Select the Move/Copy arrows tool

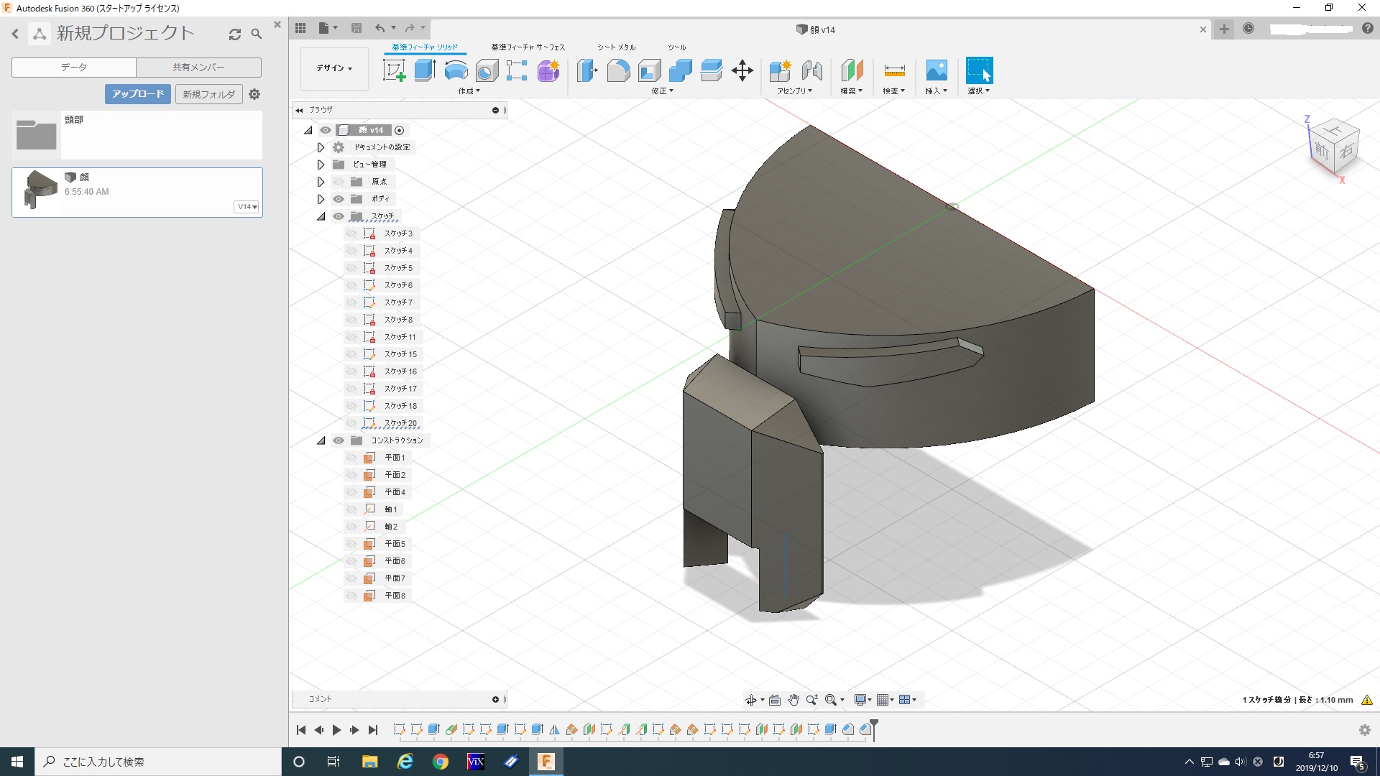742,70
